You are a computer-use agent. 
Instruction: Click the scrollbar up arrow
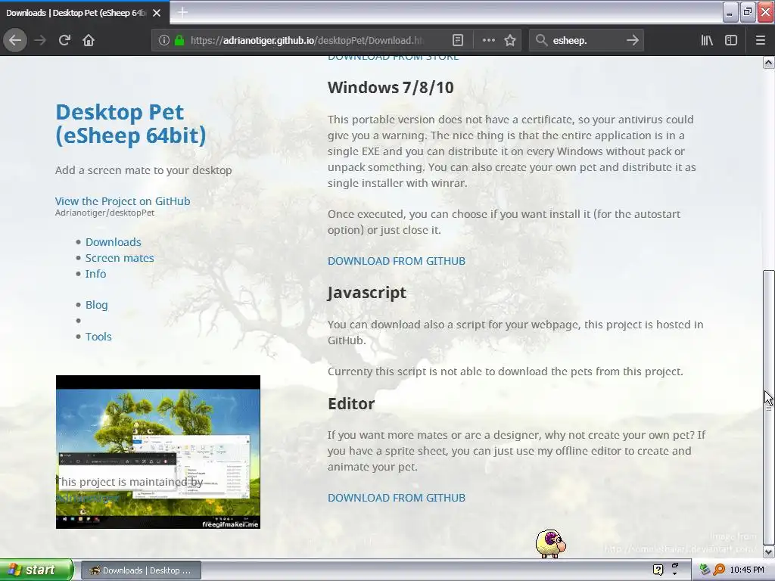tap(769, 62)
